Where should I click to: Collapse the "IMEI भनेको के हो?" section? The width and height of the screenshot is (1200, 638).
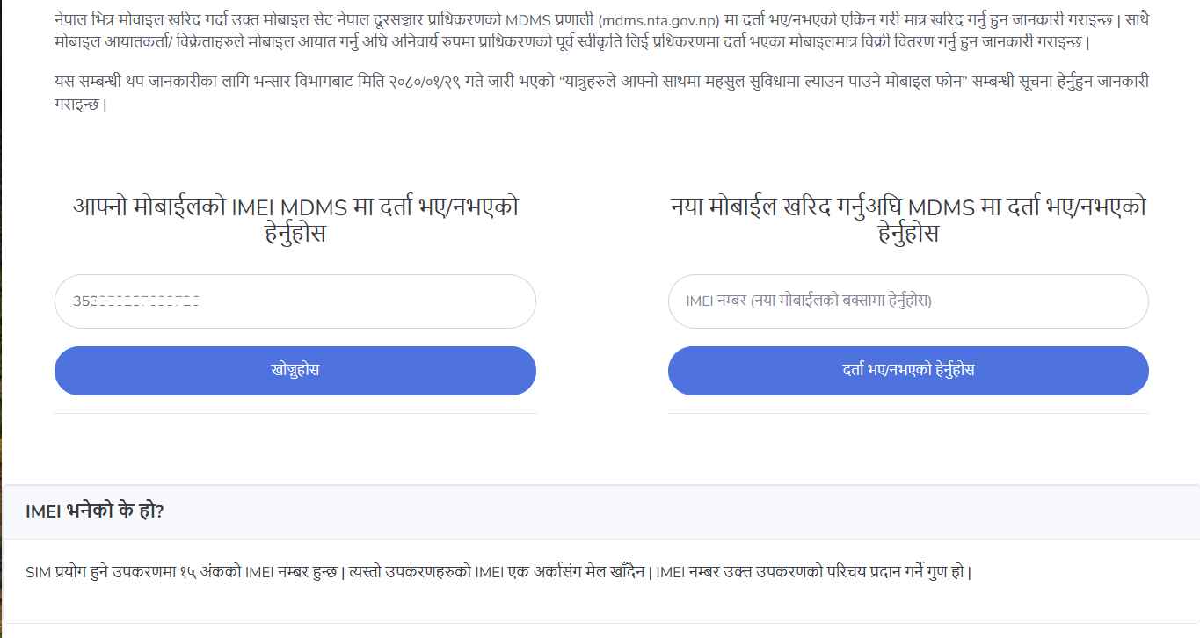click(x=95, y=511)
